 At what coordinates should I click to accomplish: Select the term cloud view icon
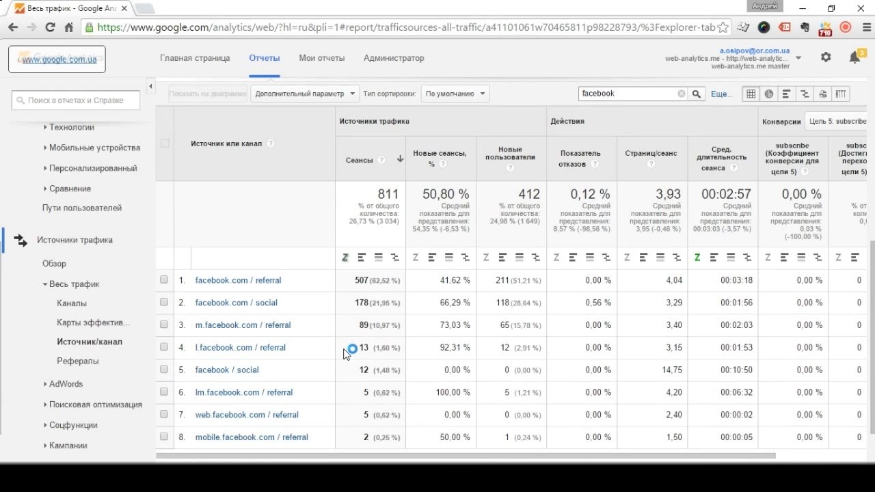[822, 94]
